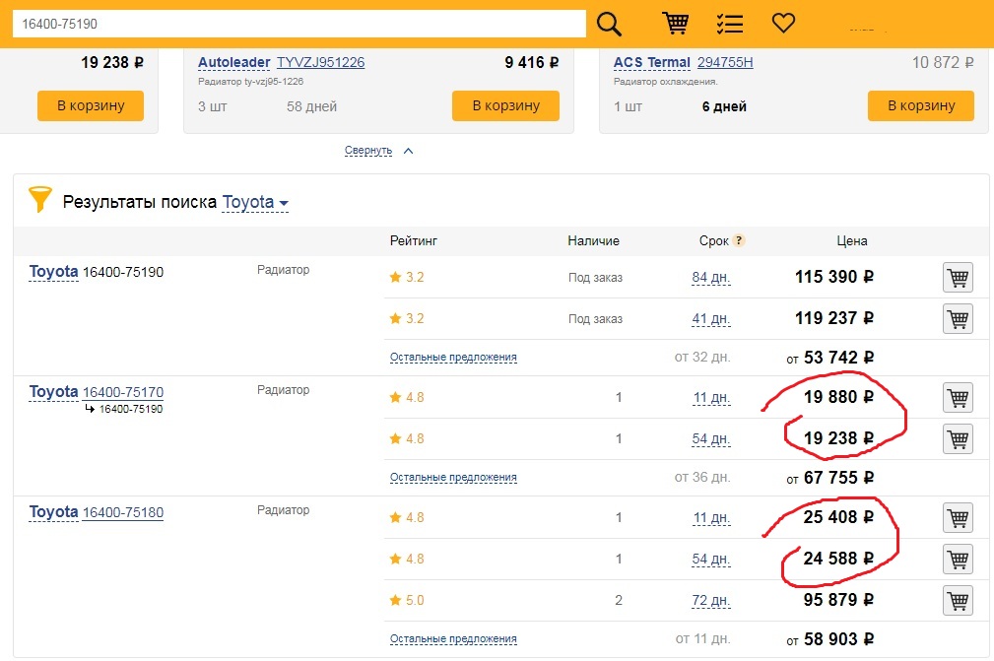Open favorites heart icon
This screenshot has height=661, width=994.
[783, 24]
